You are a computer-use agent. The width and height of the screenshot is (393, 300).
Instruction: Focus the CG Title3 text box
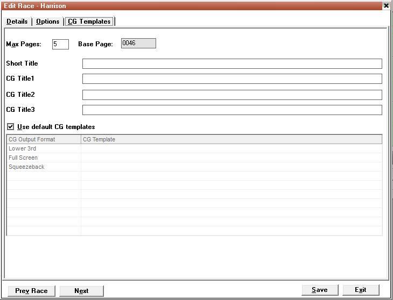[232, 110]
